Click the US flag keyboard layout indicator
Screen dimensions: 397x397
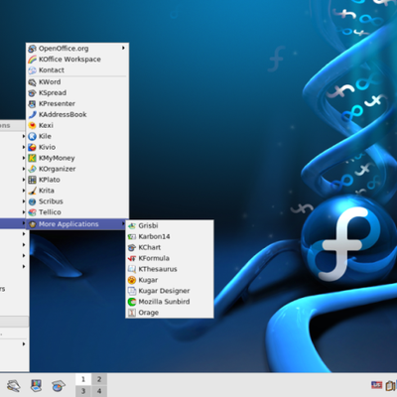[x=376, y=385]
